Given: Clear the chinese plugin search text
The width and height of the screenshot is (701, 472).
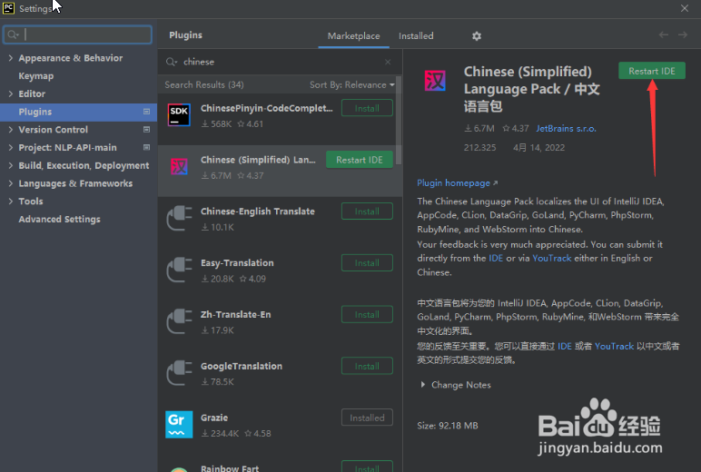Looking at the screenshot, I should tap(388, 62).
